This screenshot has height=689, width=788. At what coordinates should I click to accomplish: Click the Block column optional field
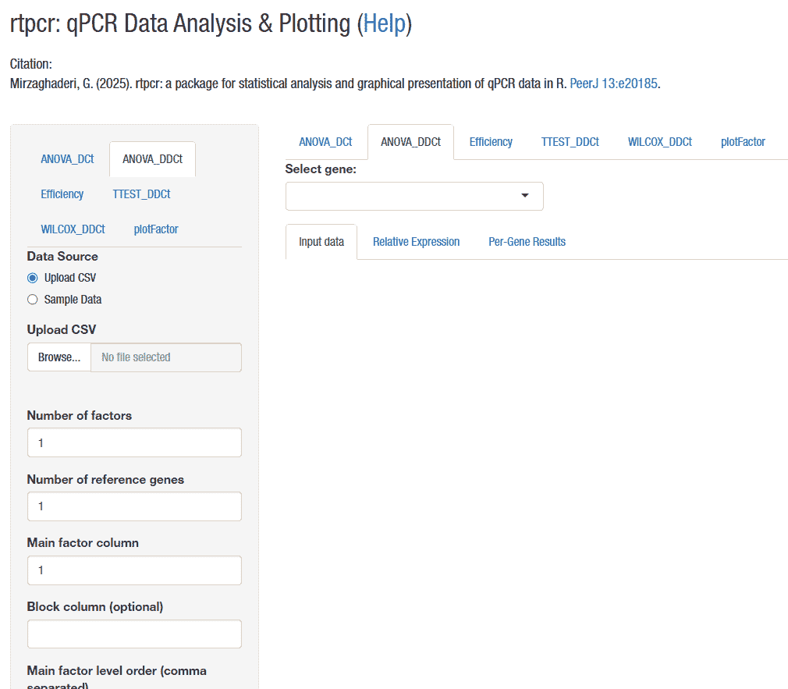pos(134,634)
